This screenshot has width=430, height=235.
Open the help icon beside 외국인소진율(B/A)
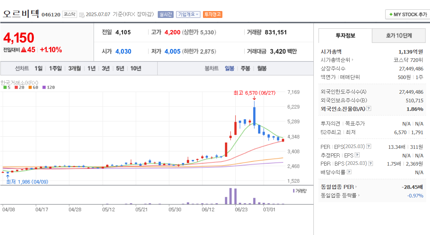point(369,109)
